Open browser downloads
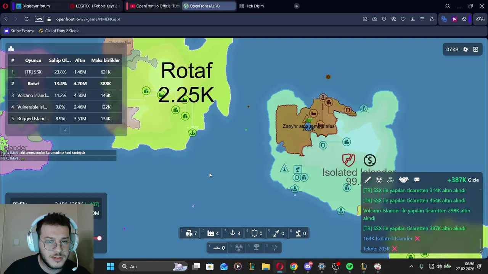The height and width of the screenshot is (274, 488). coord(413,19)
